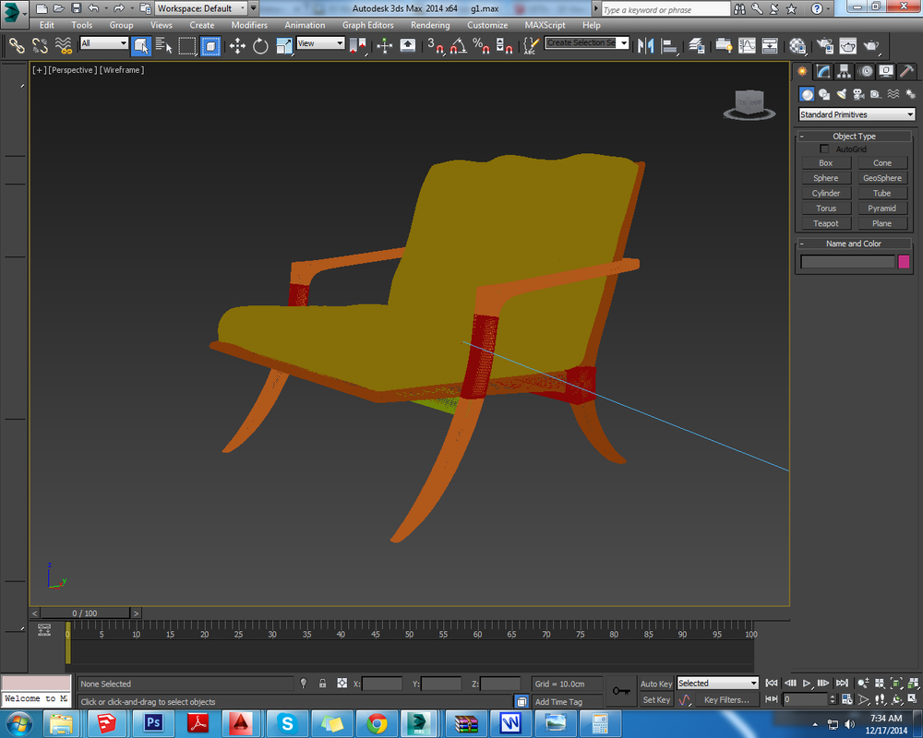Select the Lights category in Create panel
This screenshot has width=923, height=738.
tap(841, 93)
